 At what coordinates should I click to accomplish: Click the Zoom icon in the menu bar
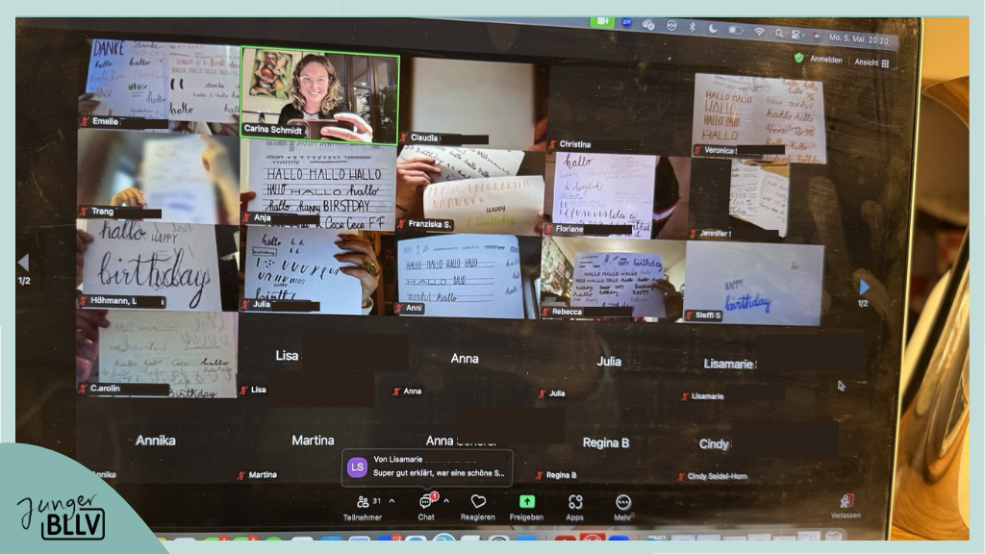[x=626, y=22]
